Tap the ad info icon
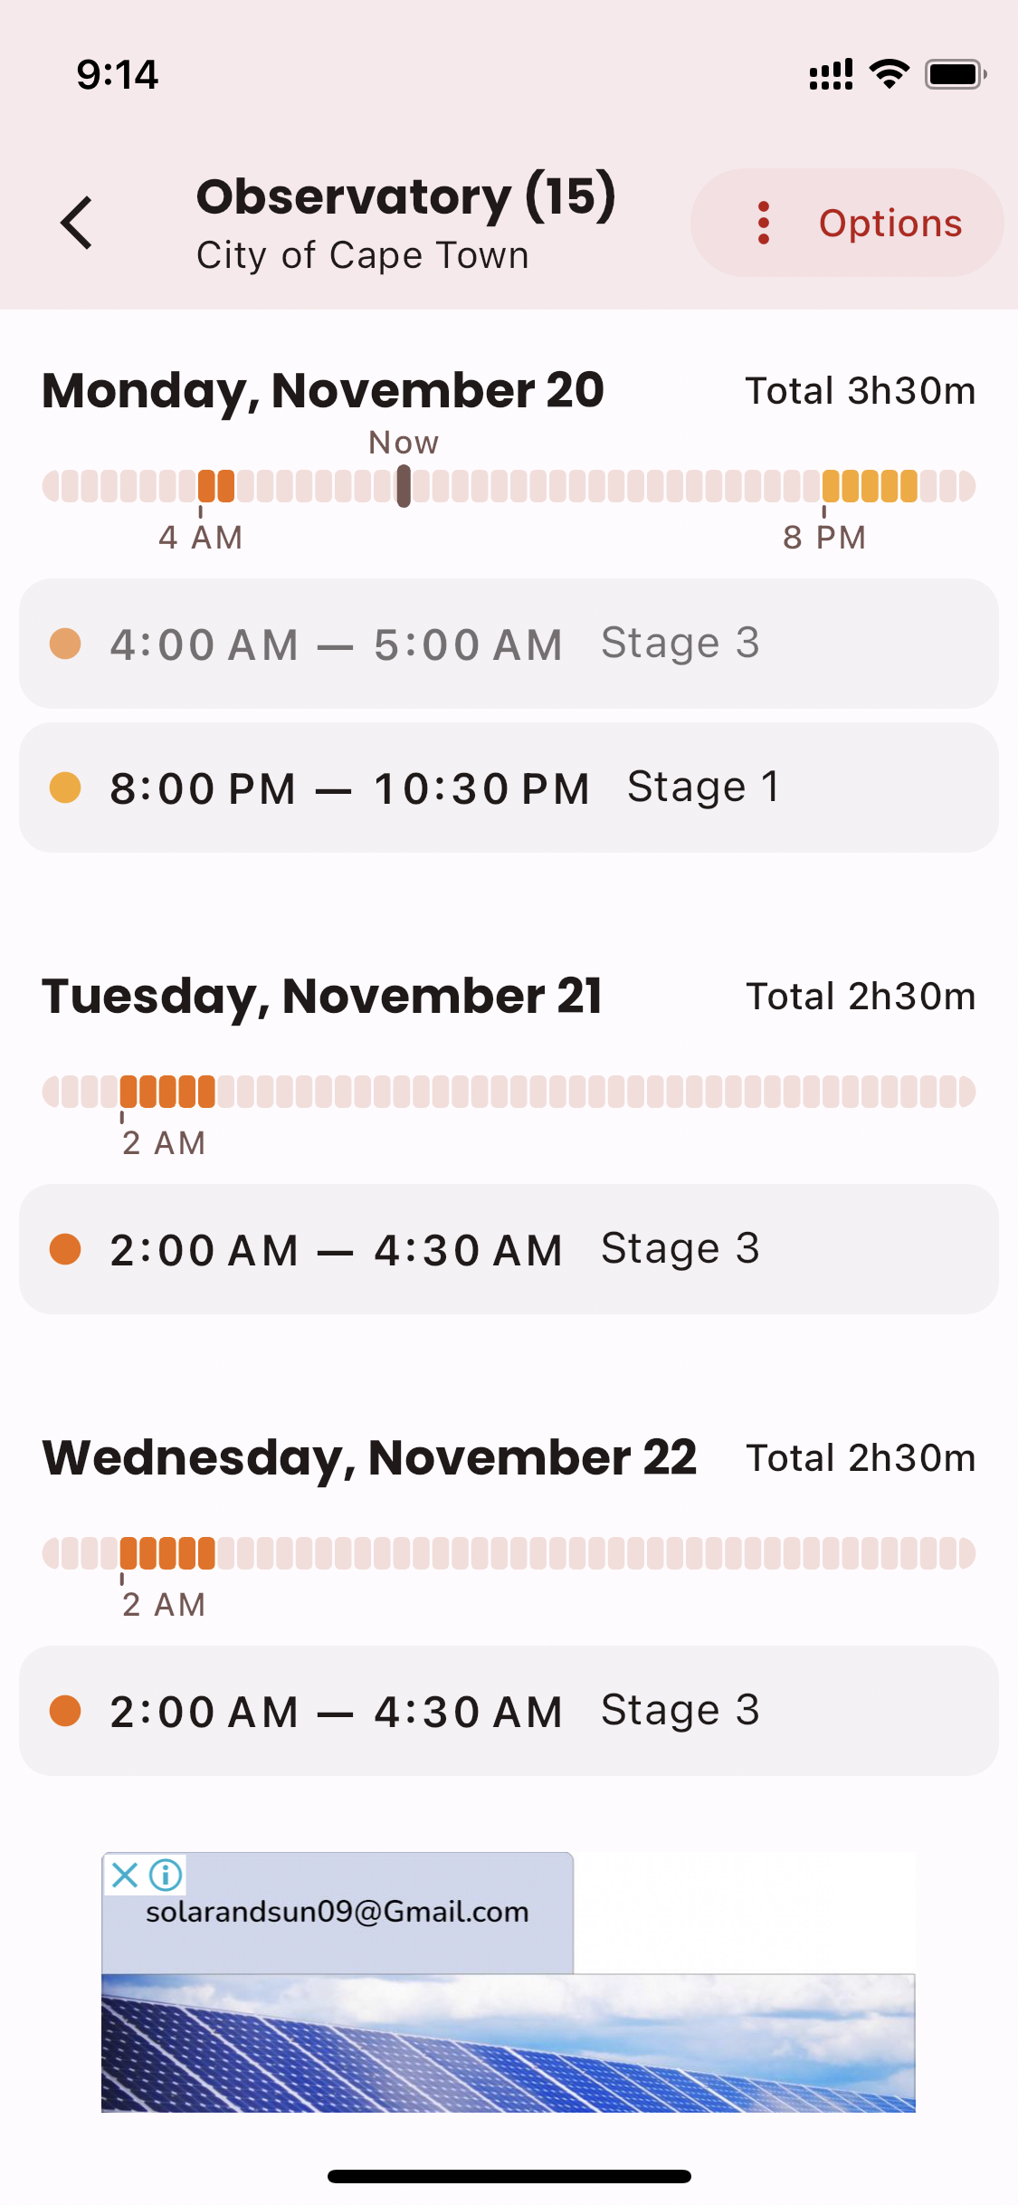 [166, 1875]
